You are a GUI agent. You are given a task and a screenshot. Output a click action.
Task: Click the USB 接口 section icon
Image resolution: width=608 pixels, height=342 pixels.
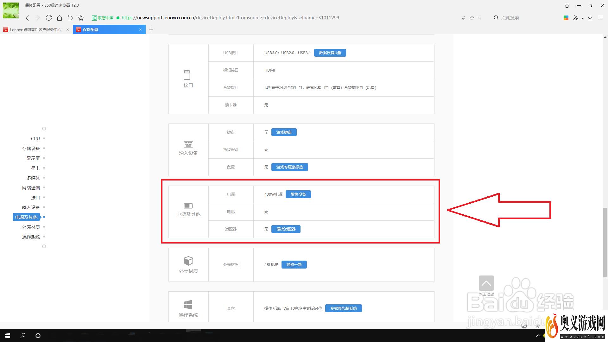point(187,75)
